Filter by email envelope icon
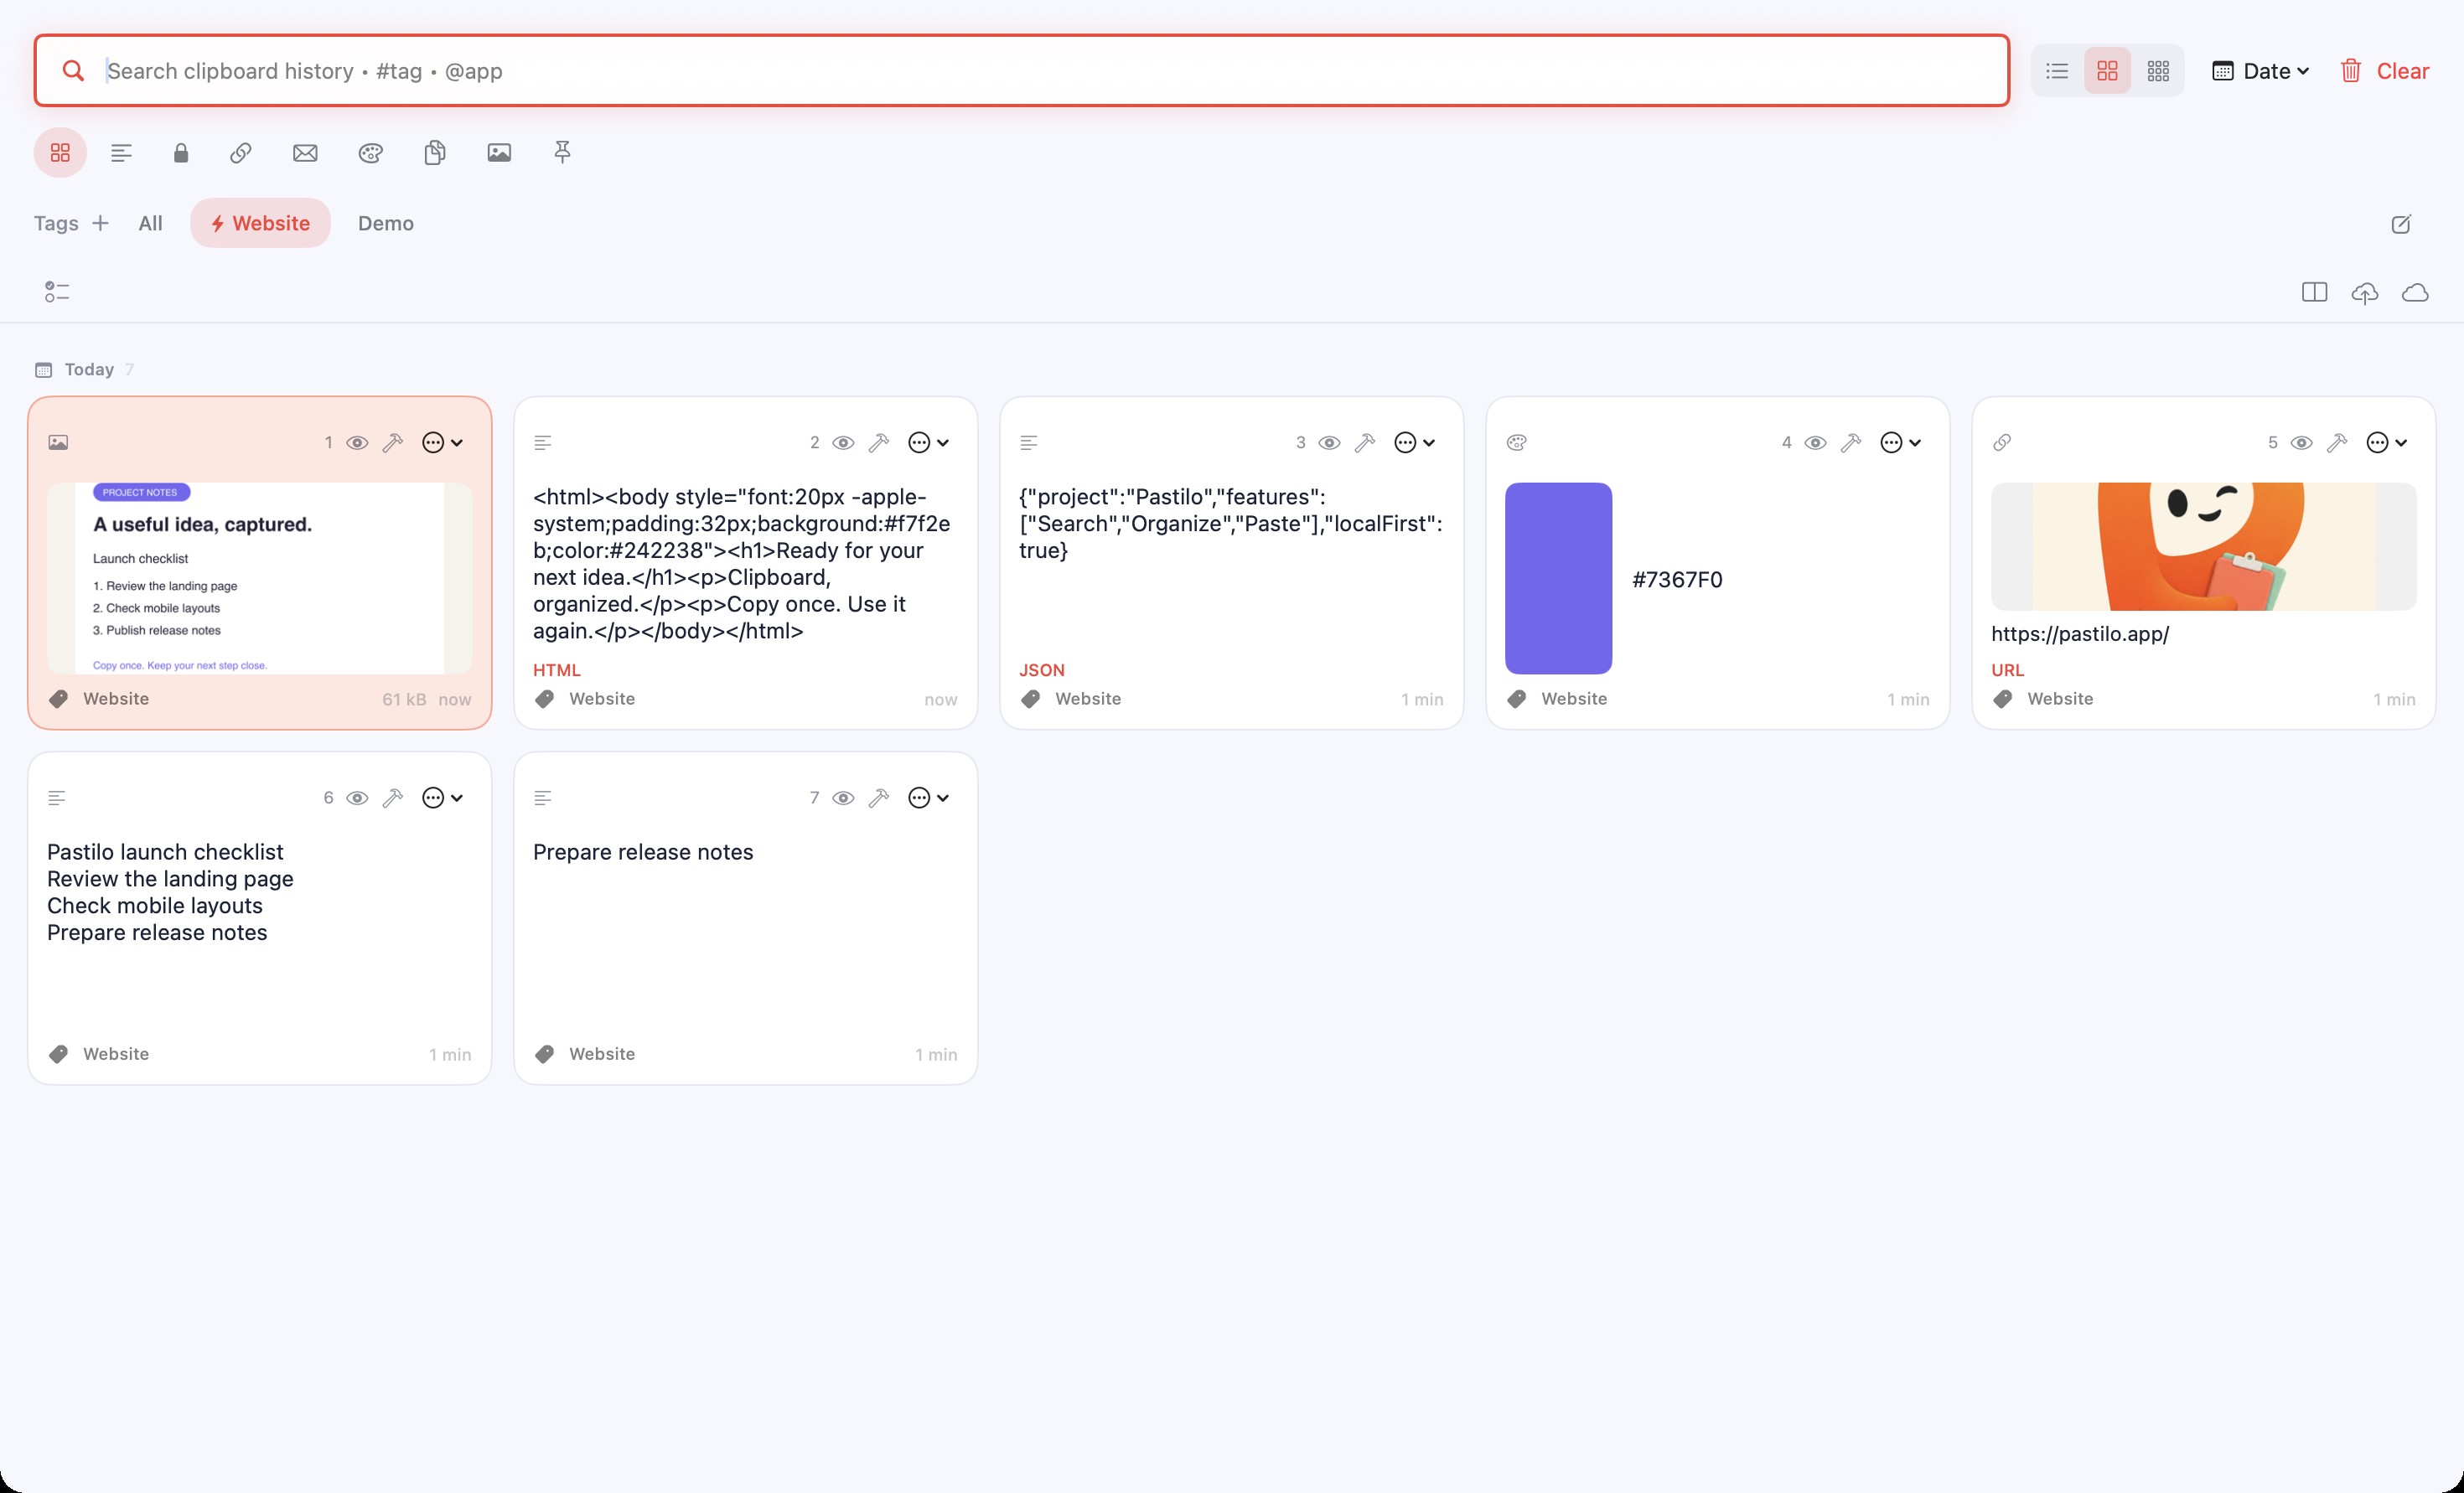 pyautogui.click(x=305, y=152)
